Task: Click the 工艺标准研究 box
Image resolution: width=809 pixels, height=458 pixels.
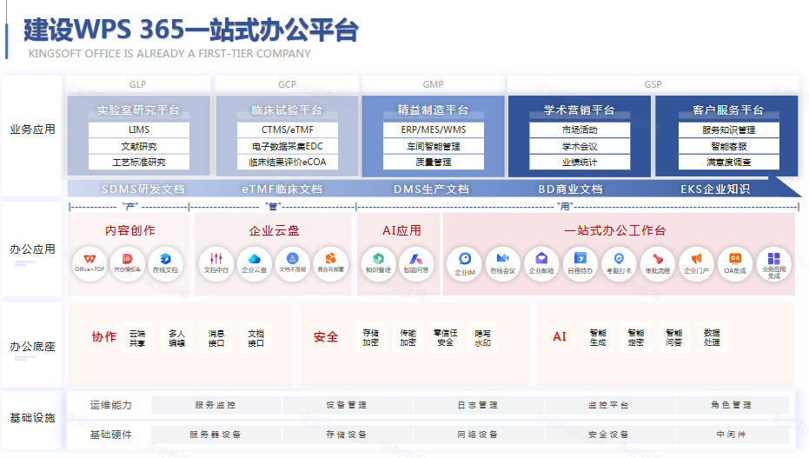Action: pos(139,162)
